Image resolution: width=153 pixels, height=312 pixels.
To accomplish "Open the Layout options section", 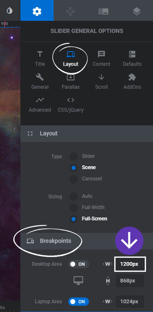I will [71, 58].
